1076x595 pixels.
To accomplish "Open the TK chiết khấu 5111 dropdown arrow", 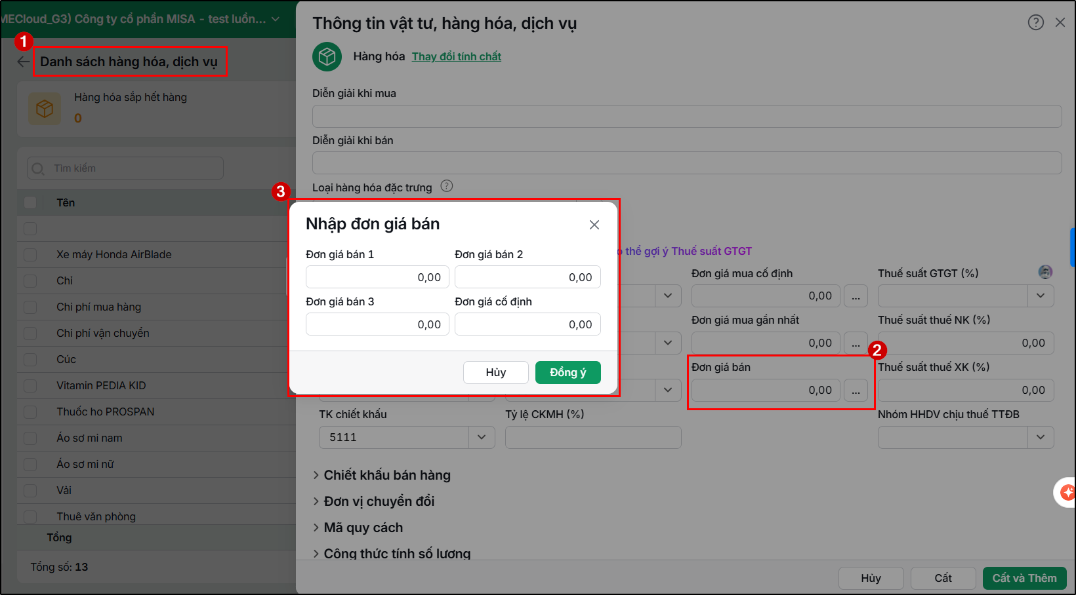I will coord(482,437).
